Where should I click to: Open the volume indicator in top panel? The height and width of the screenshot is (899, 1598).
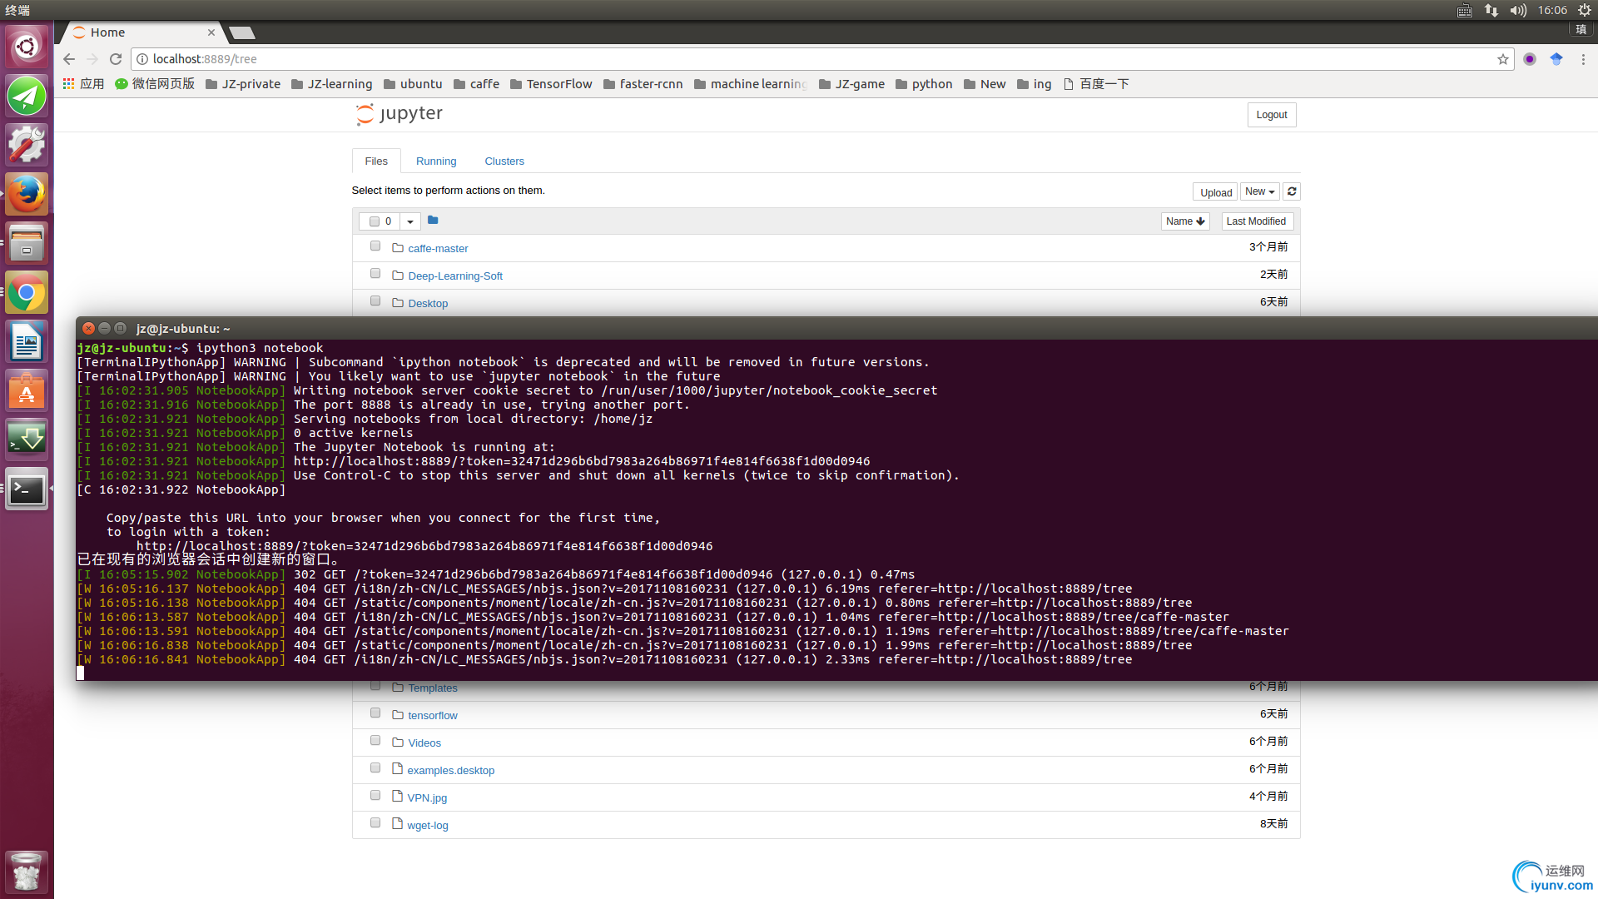1518,10
